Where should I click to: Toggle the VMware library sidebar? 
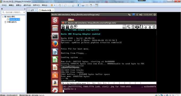pyautogui.click(x=79, y=5)
